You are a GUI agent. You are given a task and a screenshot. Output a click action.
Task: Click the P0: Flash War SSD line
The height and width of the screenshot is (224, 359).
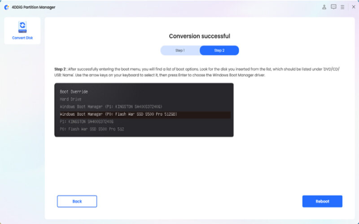coord(92,129)
